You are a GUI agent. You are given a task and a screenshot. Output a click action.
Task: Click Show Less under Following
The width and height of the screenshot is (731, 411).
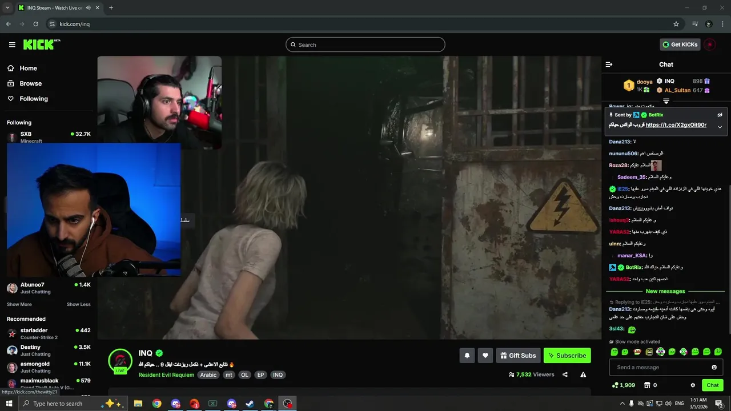(x=78, y=304)
